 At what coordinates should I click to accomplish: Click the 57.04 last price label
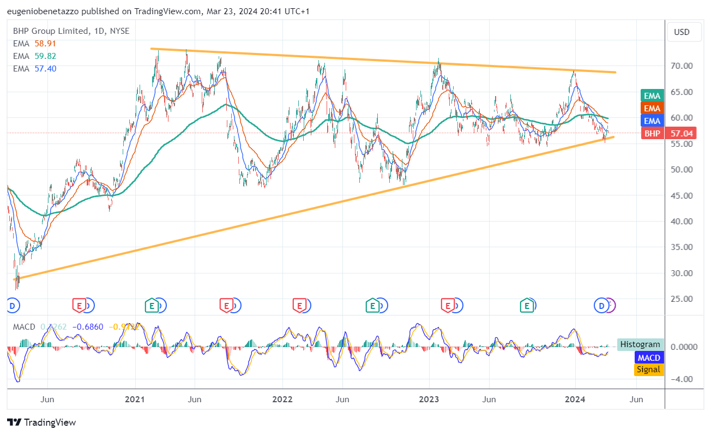tap(682, 133)
